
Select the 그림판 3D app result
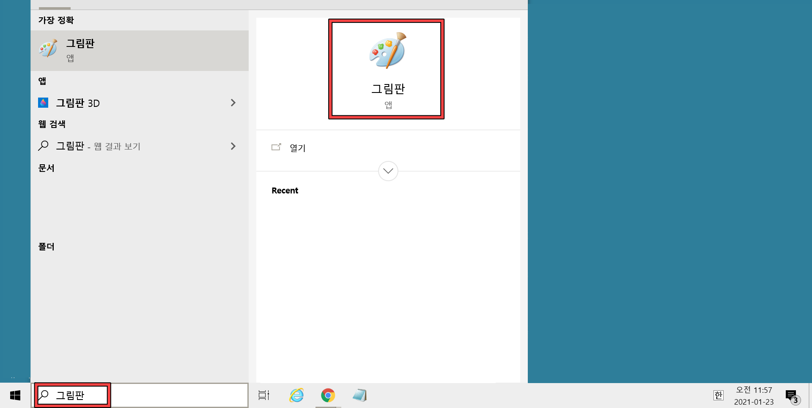pyautogui.click(x=140, y=103)
